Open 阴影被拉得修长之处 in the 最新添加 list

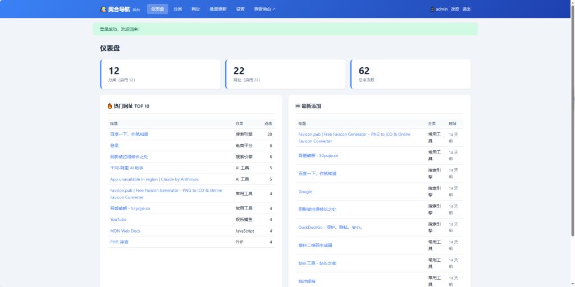tap(317, 210)
